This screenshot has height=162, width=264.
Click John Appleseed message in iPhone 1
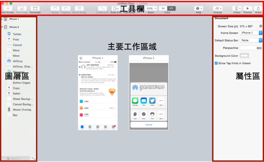pos(98,67)
